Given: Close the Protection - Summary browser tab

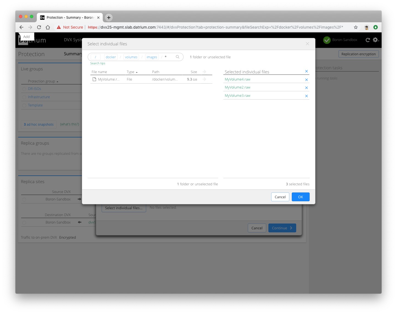Looking at the screenshot, I should [98, 17].
